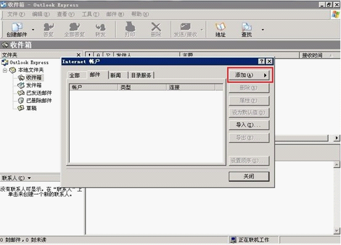The image size is (341, 245).
Task: Click the Deleted Items trash icon
Action: (21, 100)
